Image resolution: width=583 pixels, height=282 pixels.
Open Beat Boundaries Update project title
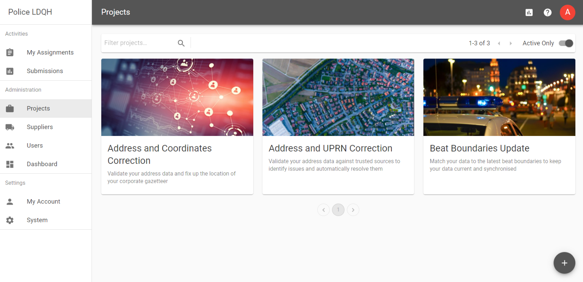pyautogui.click(x=480, y=148)
